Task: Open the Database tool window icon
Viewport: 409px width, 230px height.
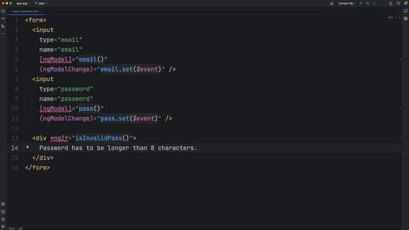Action: coord(406,19)
